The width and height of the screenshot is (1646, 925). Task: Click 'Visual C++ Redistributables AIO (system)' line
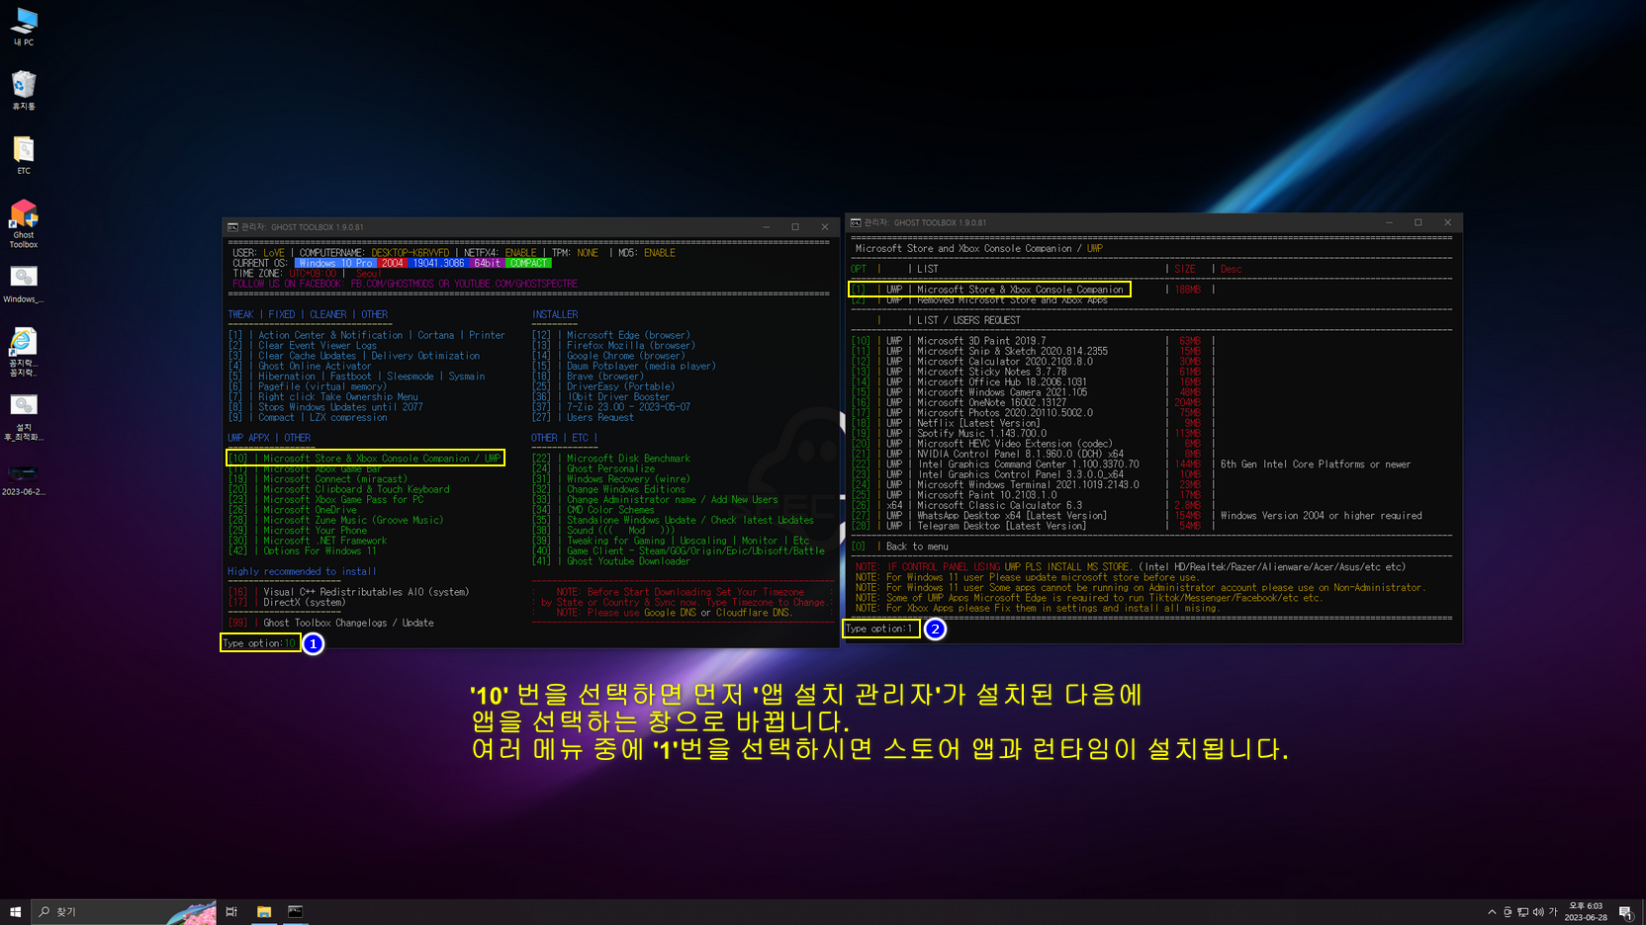point(348,592)
